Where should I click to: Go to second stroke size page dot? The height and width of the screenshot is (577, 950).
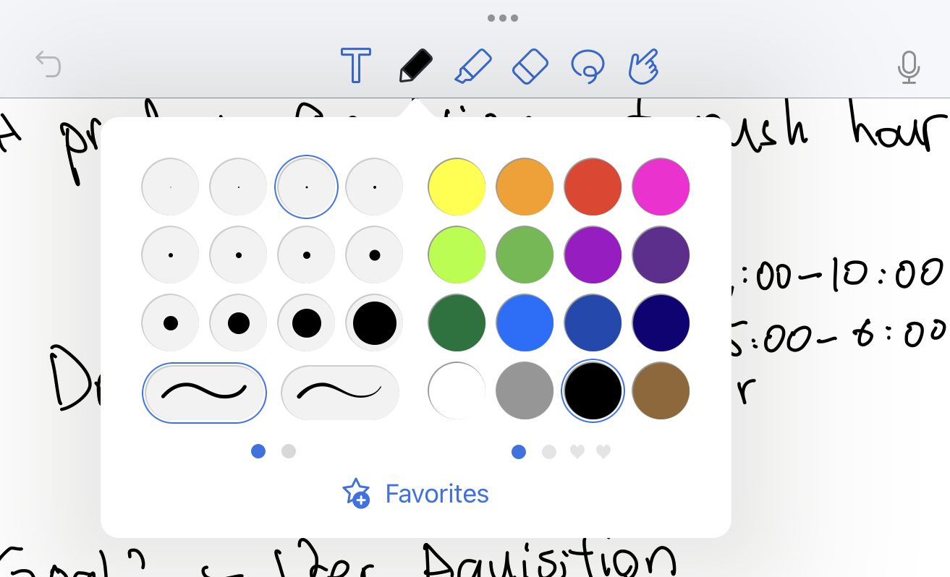(289, 451)
